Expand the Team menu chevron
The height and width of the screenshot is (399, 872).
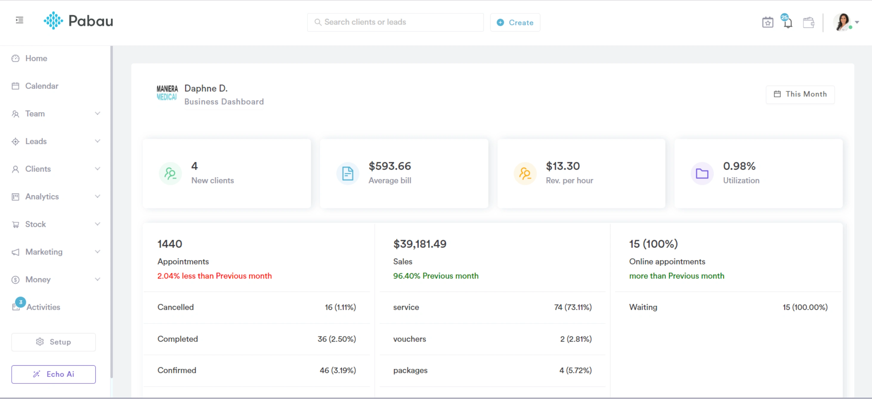click(98, 113)
